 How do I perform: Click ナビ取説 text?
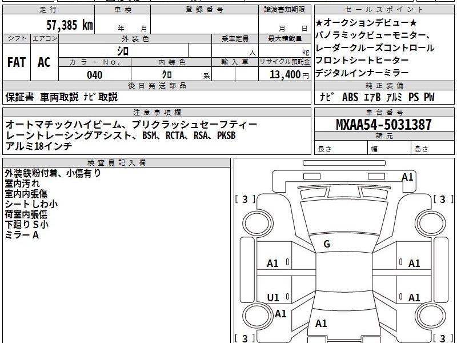point(101,97)
